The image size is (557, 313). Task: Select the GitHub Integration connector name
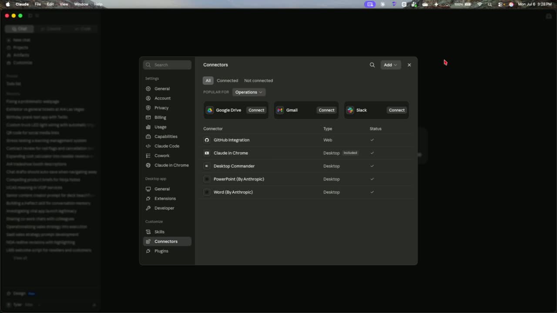click(232, 140)
